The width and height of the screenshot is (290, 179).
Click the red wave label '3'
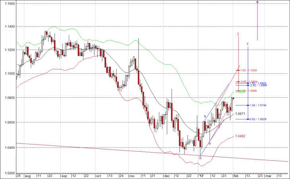point(238,34)
